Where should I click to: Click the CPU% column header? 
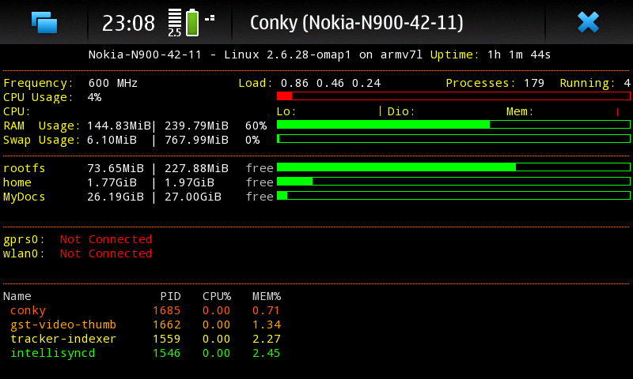coord(217,296)
